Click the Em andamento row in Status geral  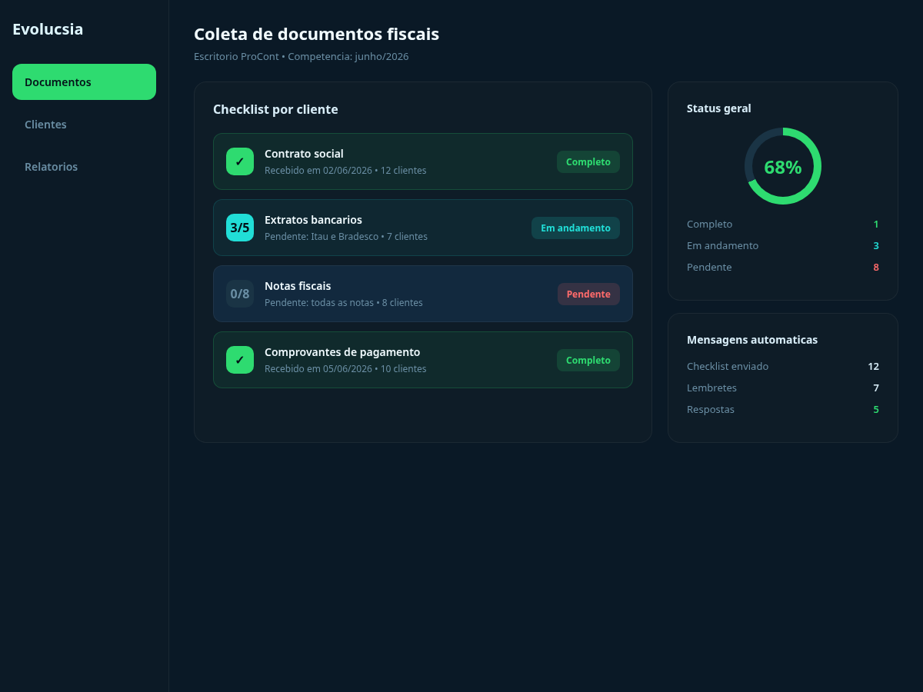[x=783, y=246]
